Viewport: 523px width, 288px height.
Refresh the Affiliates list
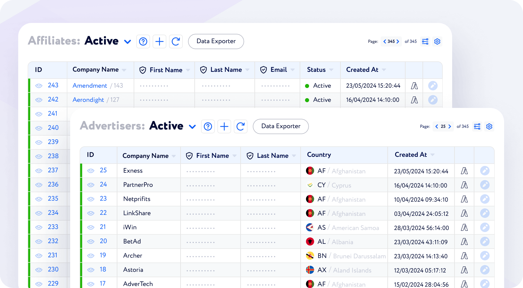point(176,41)
